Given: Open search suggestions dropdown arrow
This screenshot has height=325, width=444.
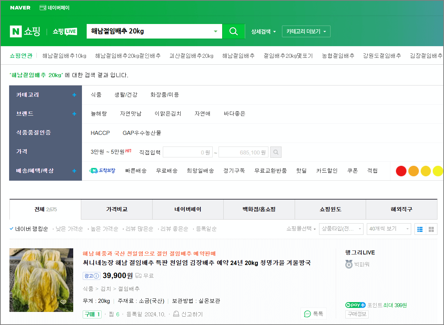Looking at the screenshot, I should (215, 31).
